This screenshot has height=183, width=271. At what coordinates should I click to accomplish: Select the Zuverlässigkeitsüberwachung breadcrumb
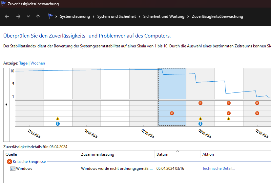click(218, 16)
